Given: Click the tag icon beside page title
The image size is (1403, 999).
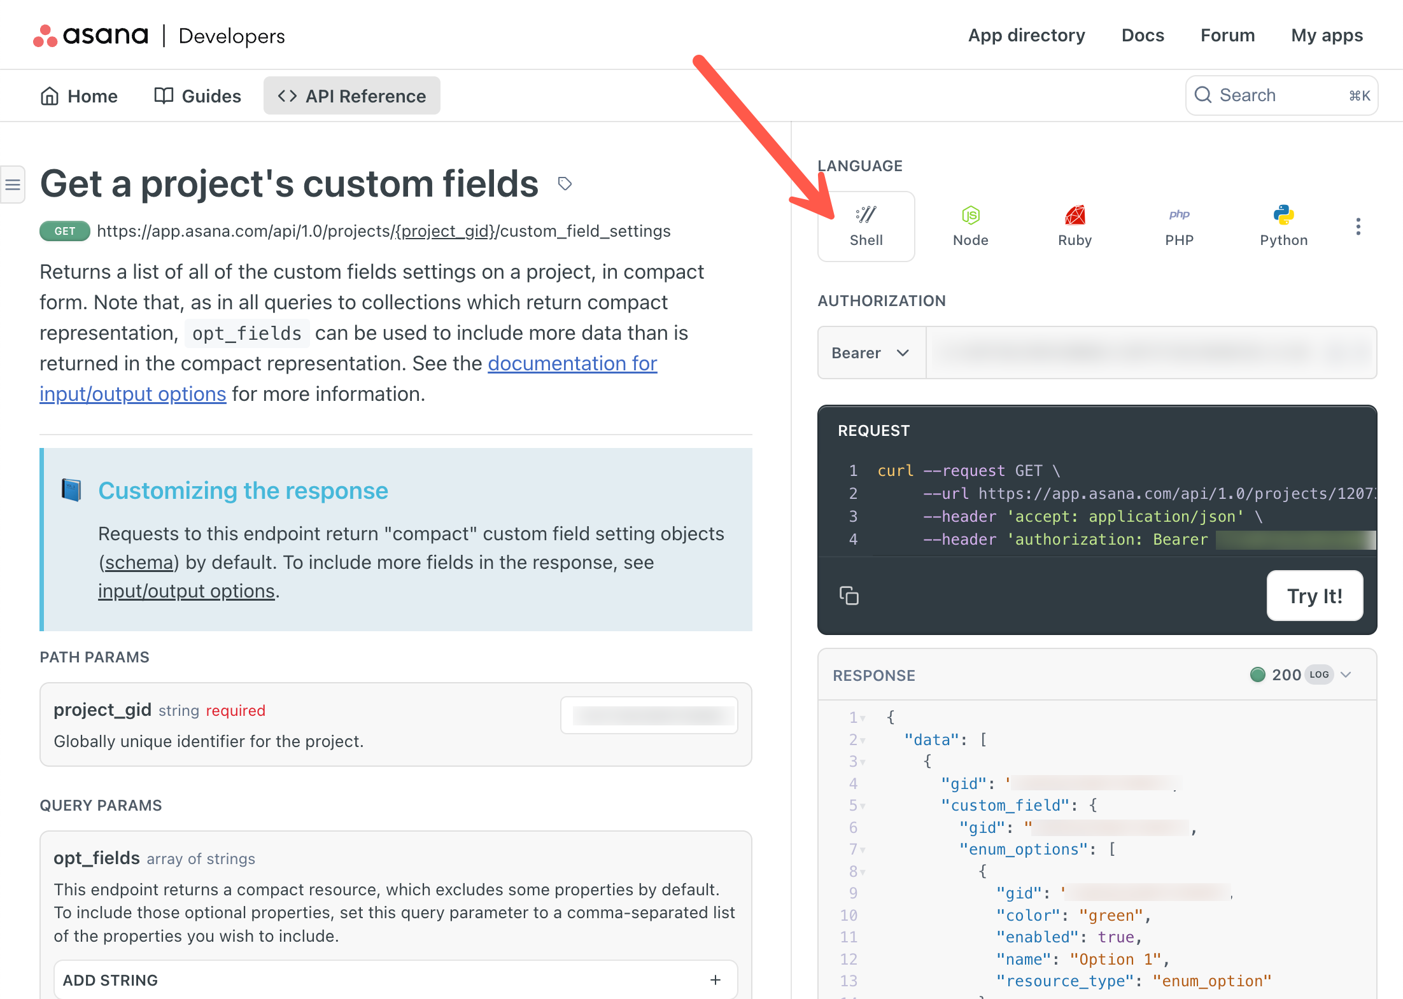Looking at the screenshot, I should click(x=565, y=184).
